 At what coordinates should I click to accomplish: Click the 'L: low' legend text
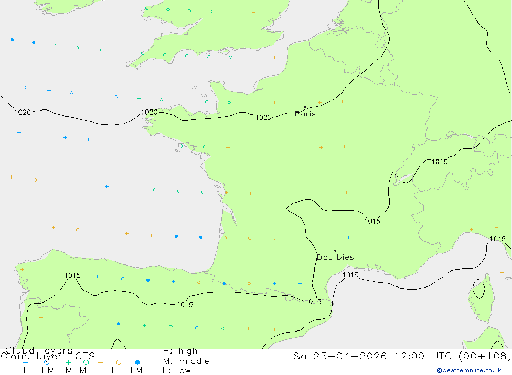(177, 371)
